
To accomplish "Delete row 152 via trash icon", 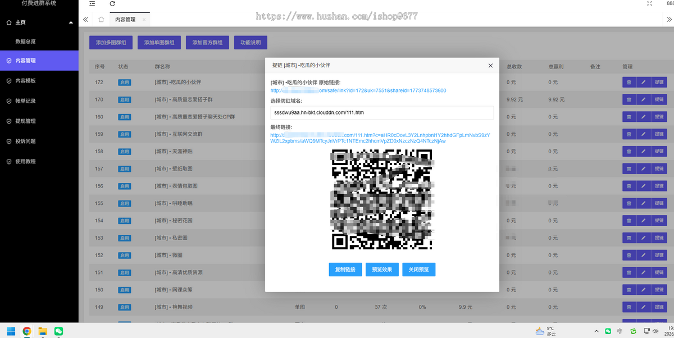I will tap(629, 255).
